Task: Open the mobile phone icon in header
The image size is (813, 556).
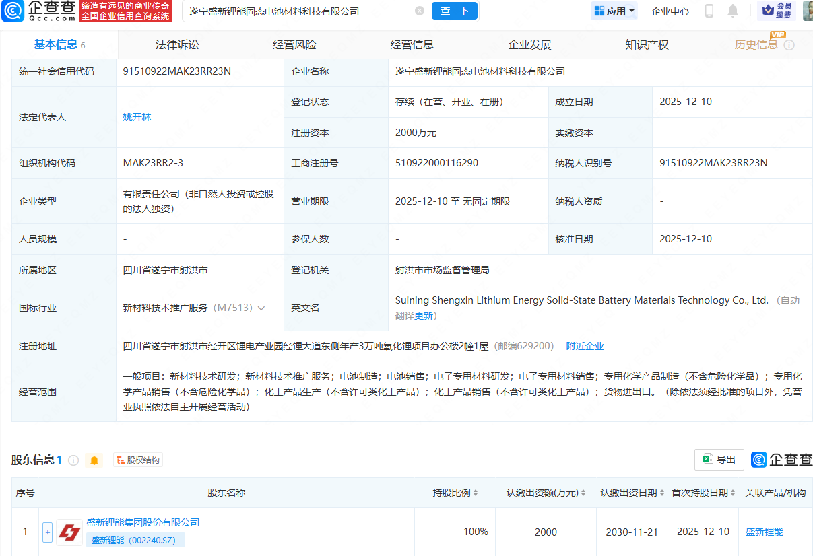Action: (709, 11)
